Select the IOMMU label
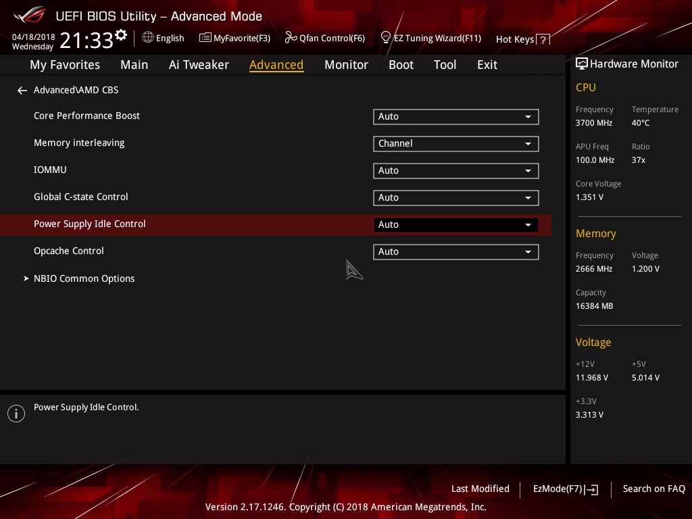The height and width of the screenshot is (519, 692). click(50, 170)
